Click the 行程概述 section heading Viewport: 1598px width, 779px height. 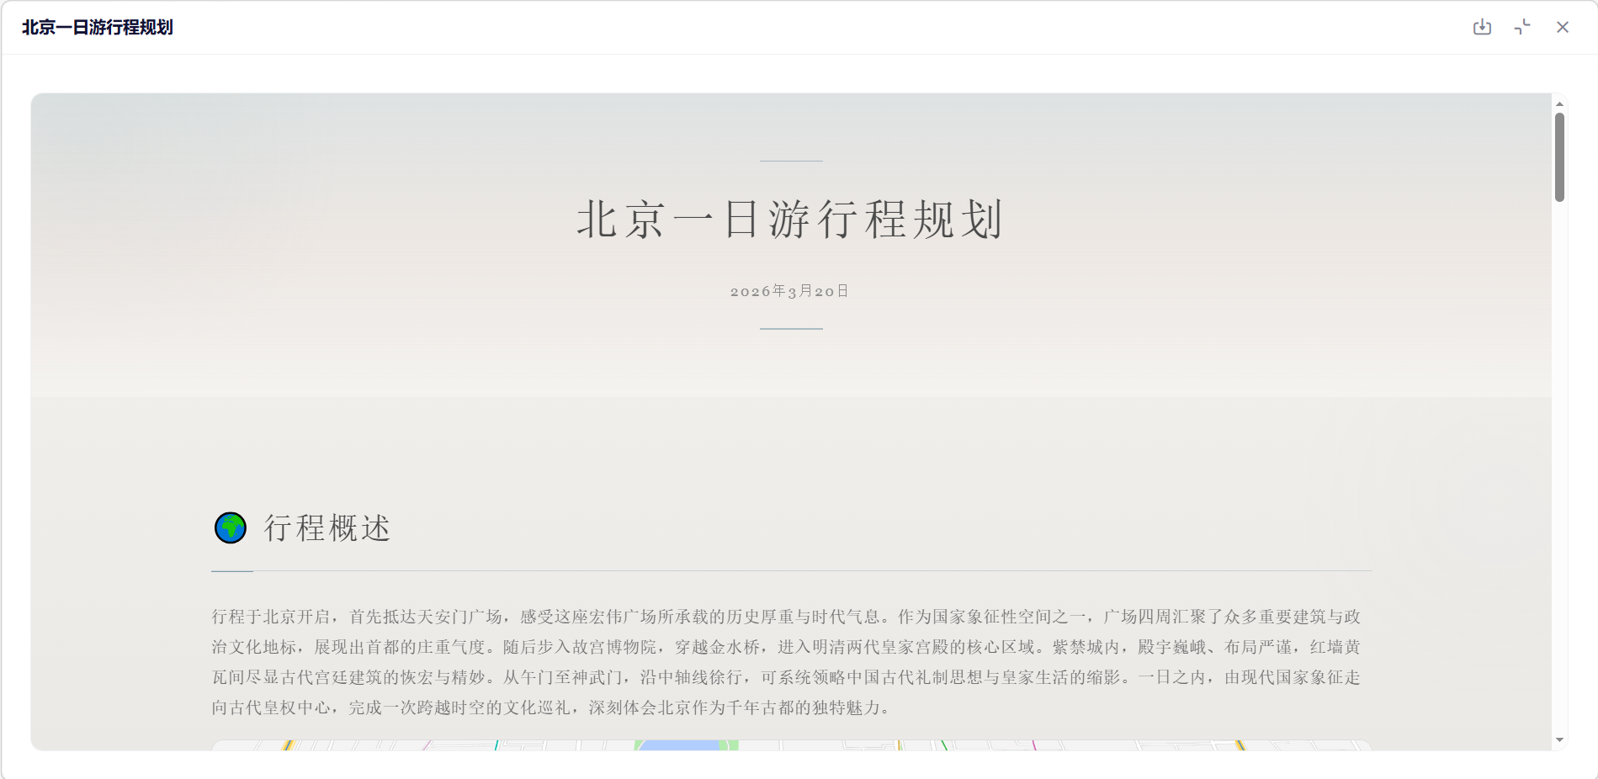(327, 528)
